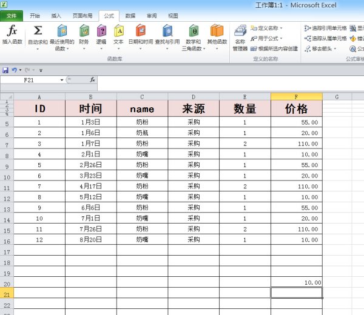Expand the customize quick access toolbar arrow
The image size is (364, 315).
click(41, 71)
